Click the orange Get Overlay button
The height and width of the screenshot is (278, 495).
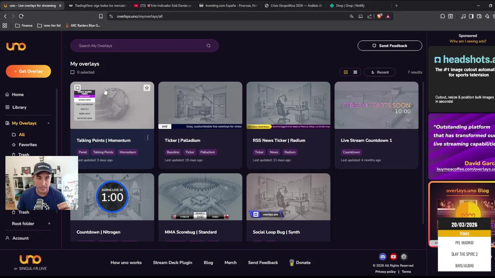click(28, 71)
